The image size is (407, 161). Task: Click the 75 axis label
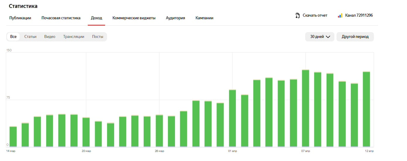8,98
